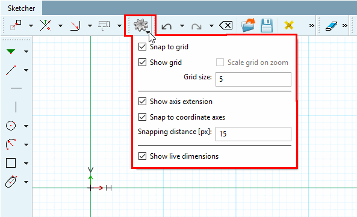
Task: Expand overflow chevron next to eraser
Action: coord(345,26)
